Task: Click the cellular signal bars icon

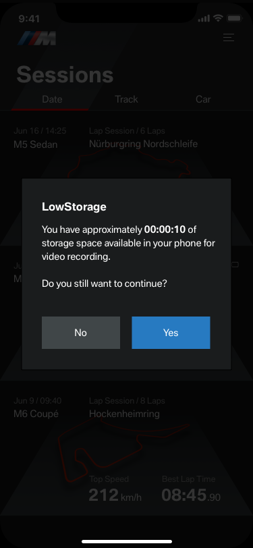Action: click(204, 18)
